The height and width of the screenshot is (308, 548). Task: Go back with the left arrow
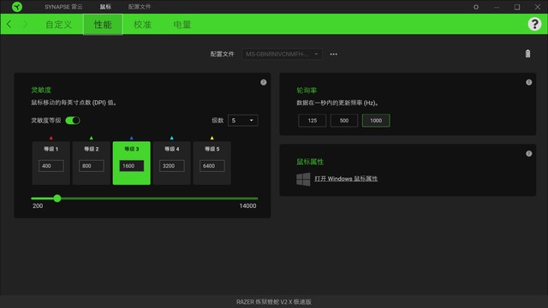coord(9,24)
